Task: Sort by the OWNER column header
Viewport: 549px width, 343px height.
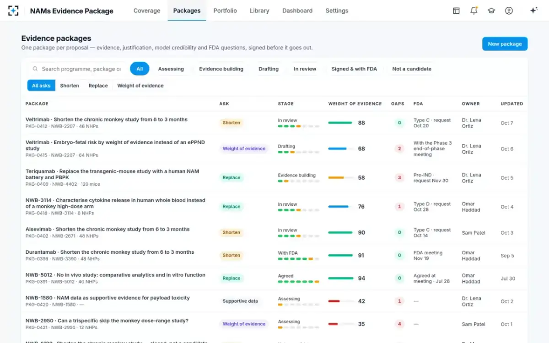Action: (x=471, y=104)
